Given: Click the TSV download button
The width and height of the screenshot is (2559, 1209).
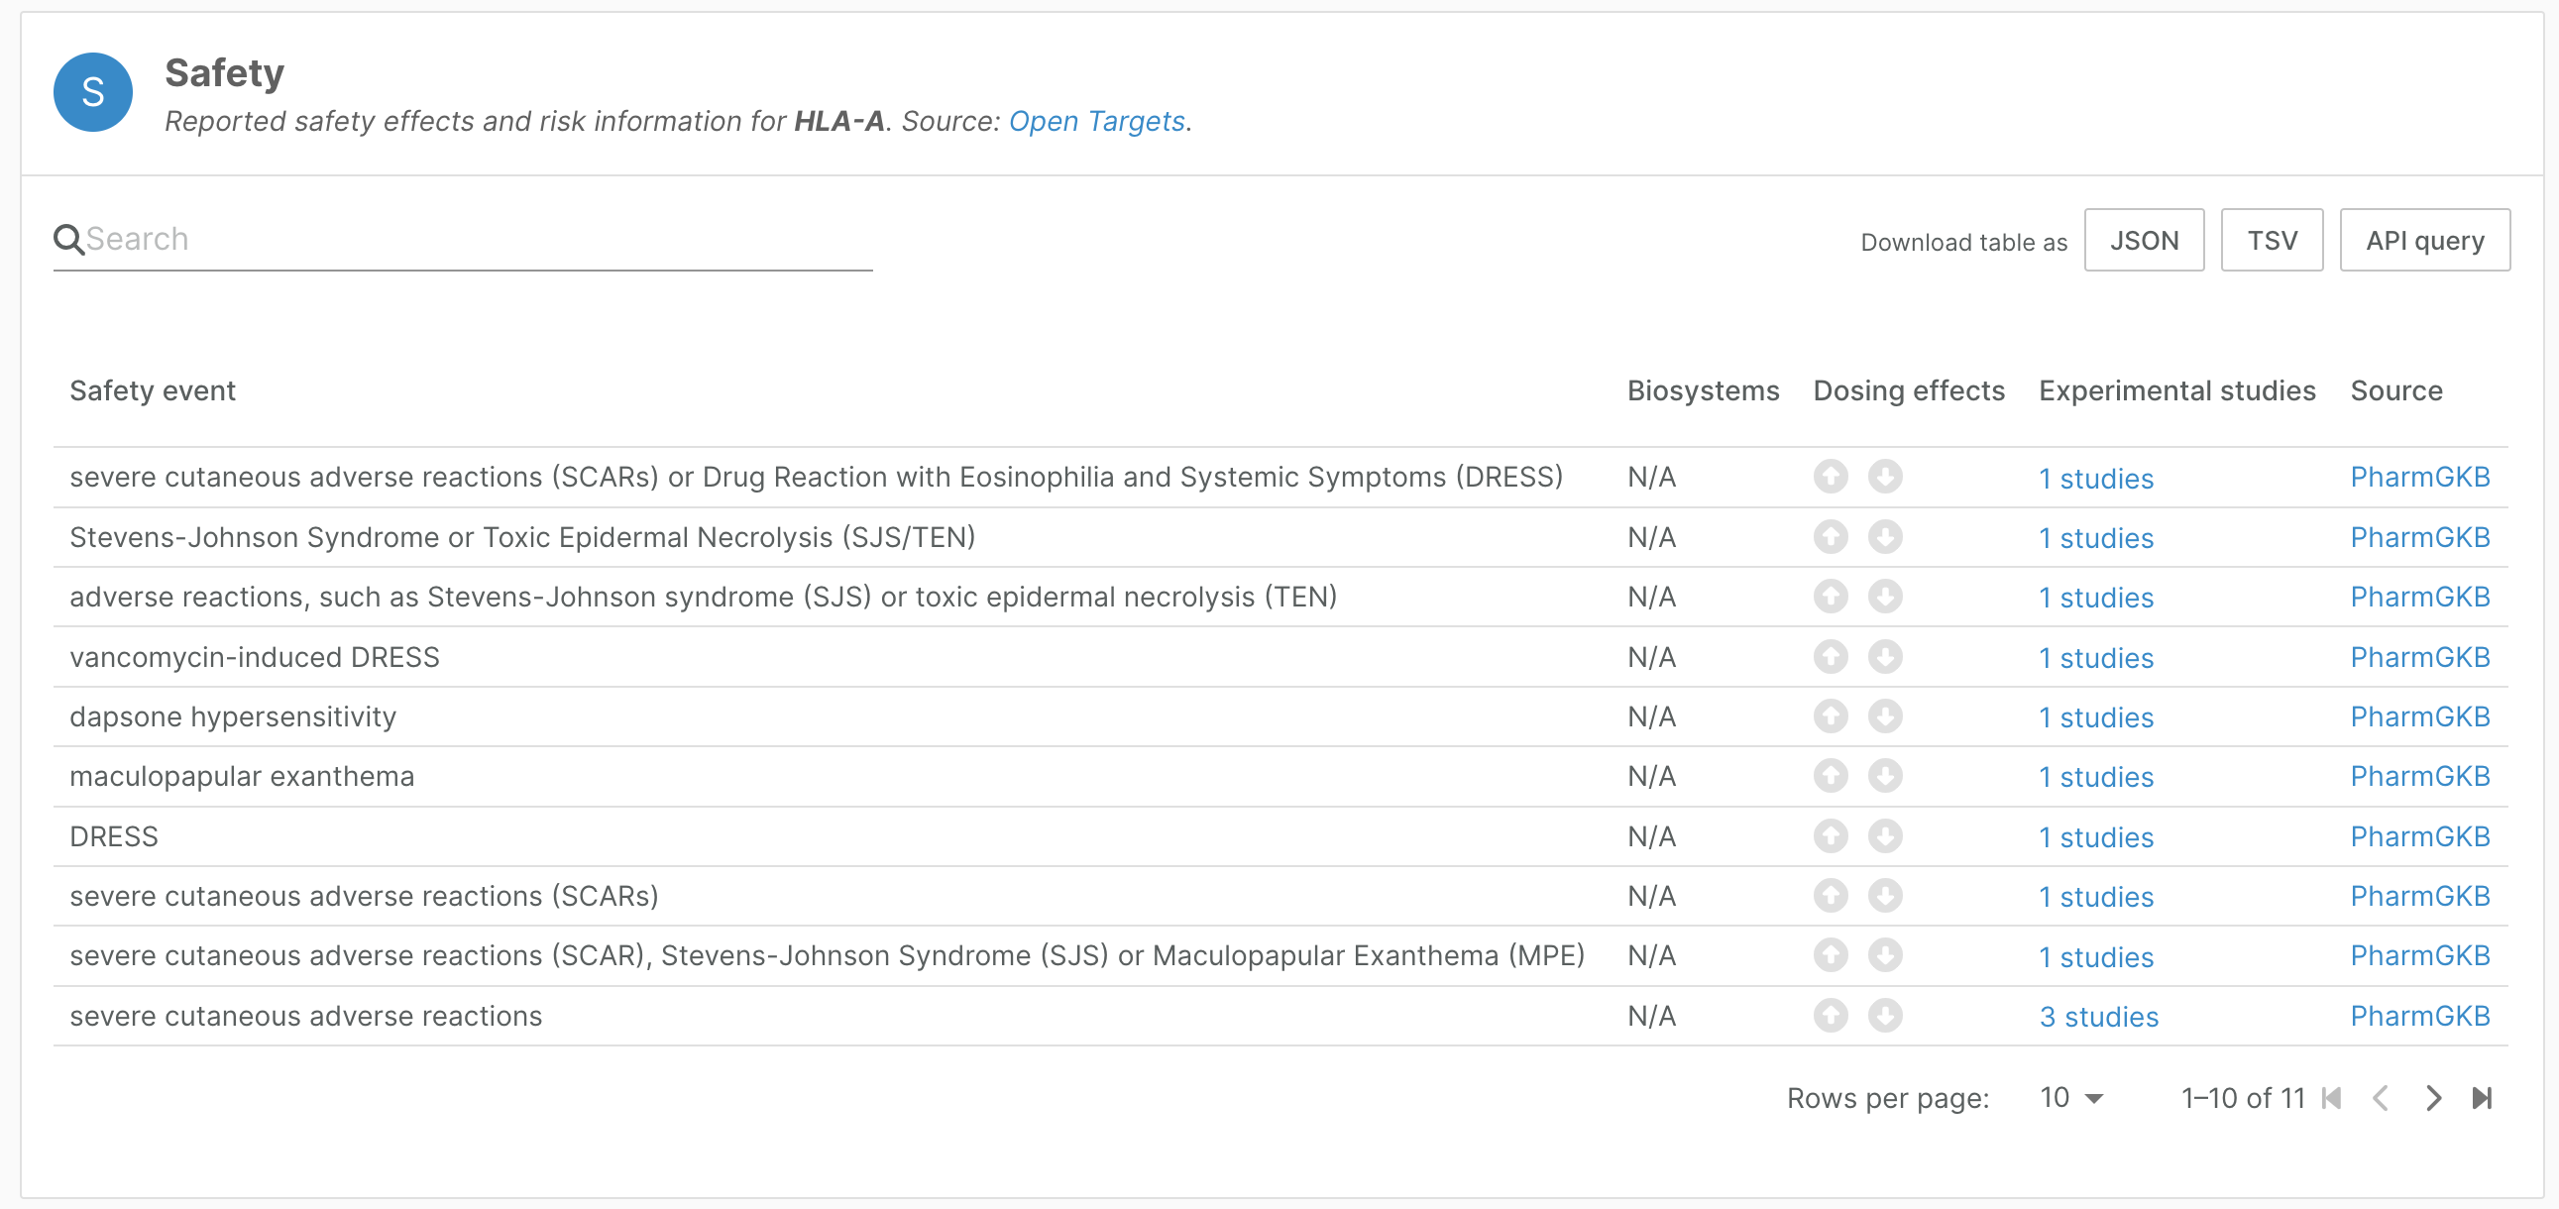Looking at the screenshot, I should (2272, 240).
